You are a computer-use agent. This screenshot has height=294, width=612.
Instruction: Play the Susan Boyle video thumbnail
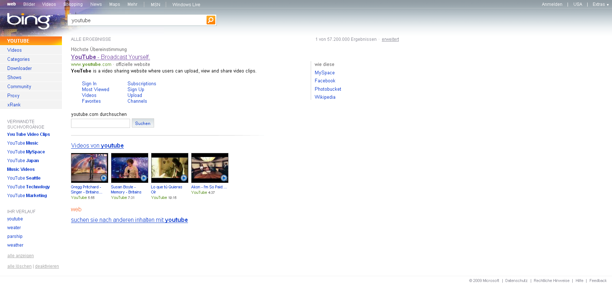(x=130, y=168)
